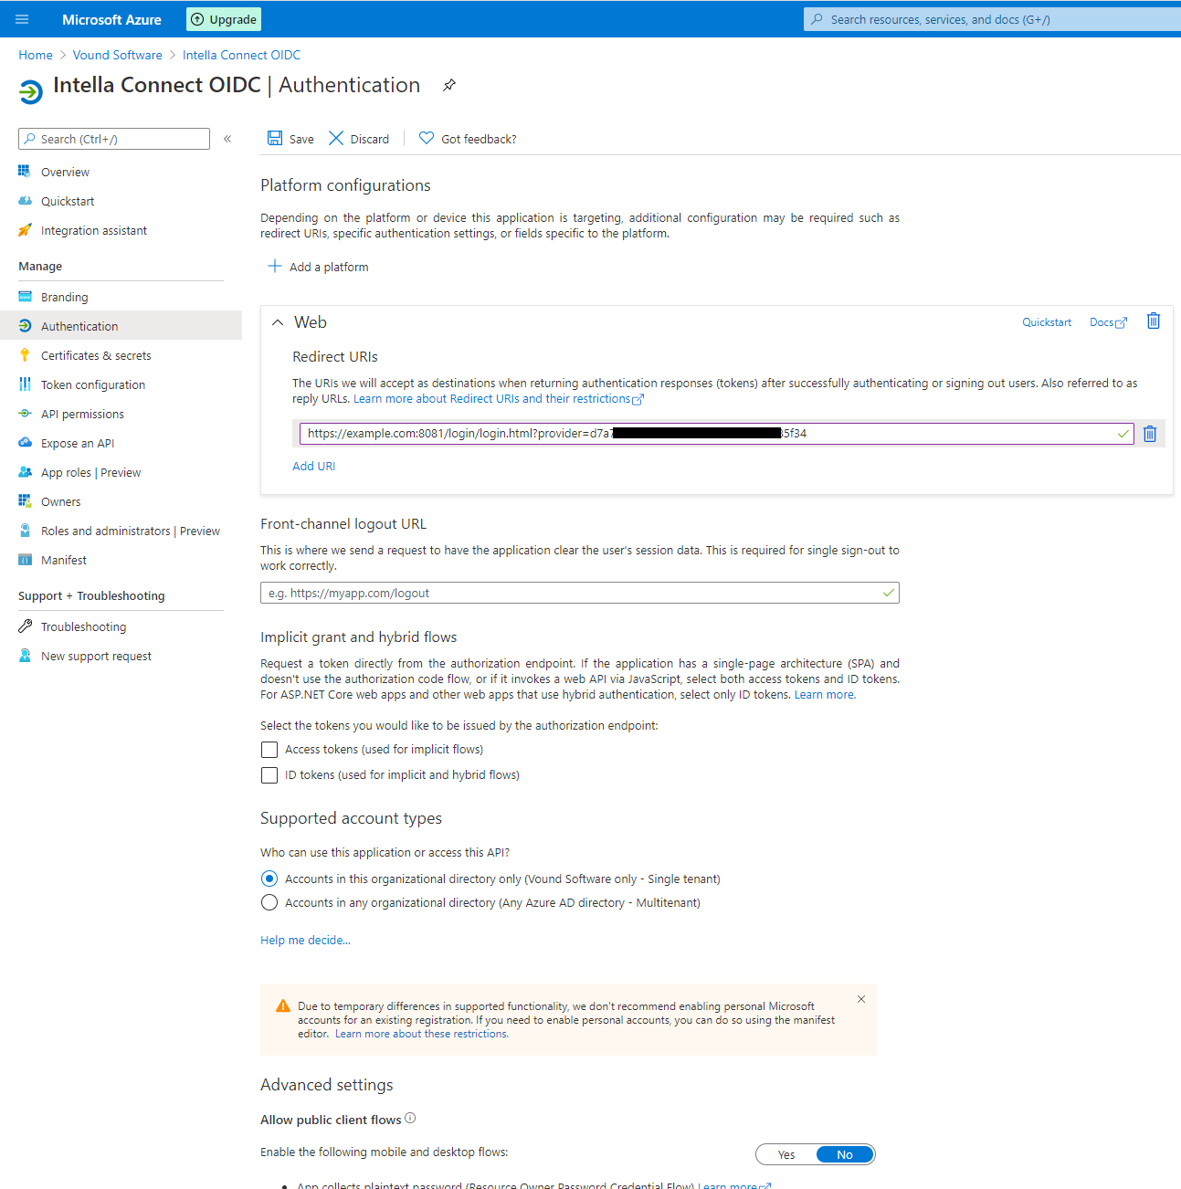
Task: Collapse the Web platform section
Action: coord(278,322)
